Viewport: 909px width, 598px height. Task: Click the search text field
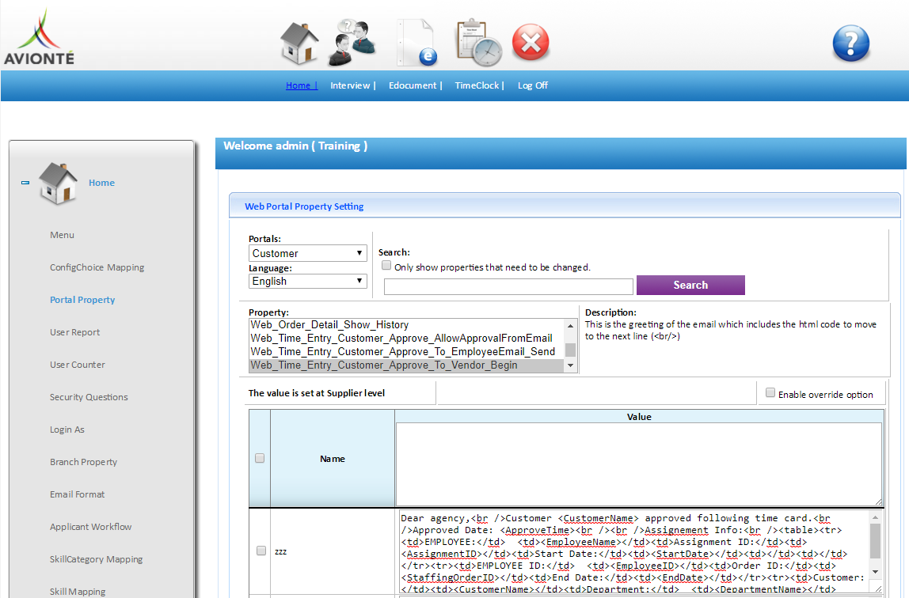coord(508,286)
